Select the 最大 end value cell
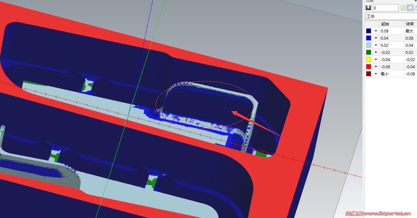Viewport: 417px width, 218px height. [x=411, y=31]
